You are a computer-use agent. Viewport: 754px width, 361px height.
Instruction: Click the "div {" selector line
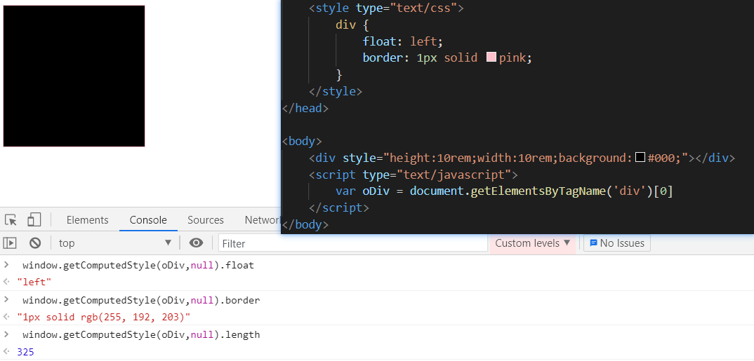point(352,25)
